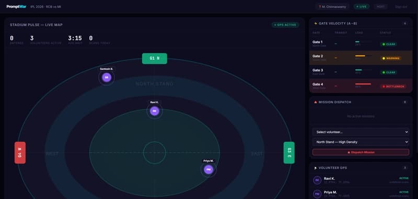Click the PromptWar logo

point(16,7)
